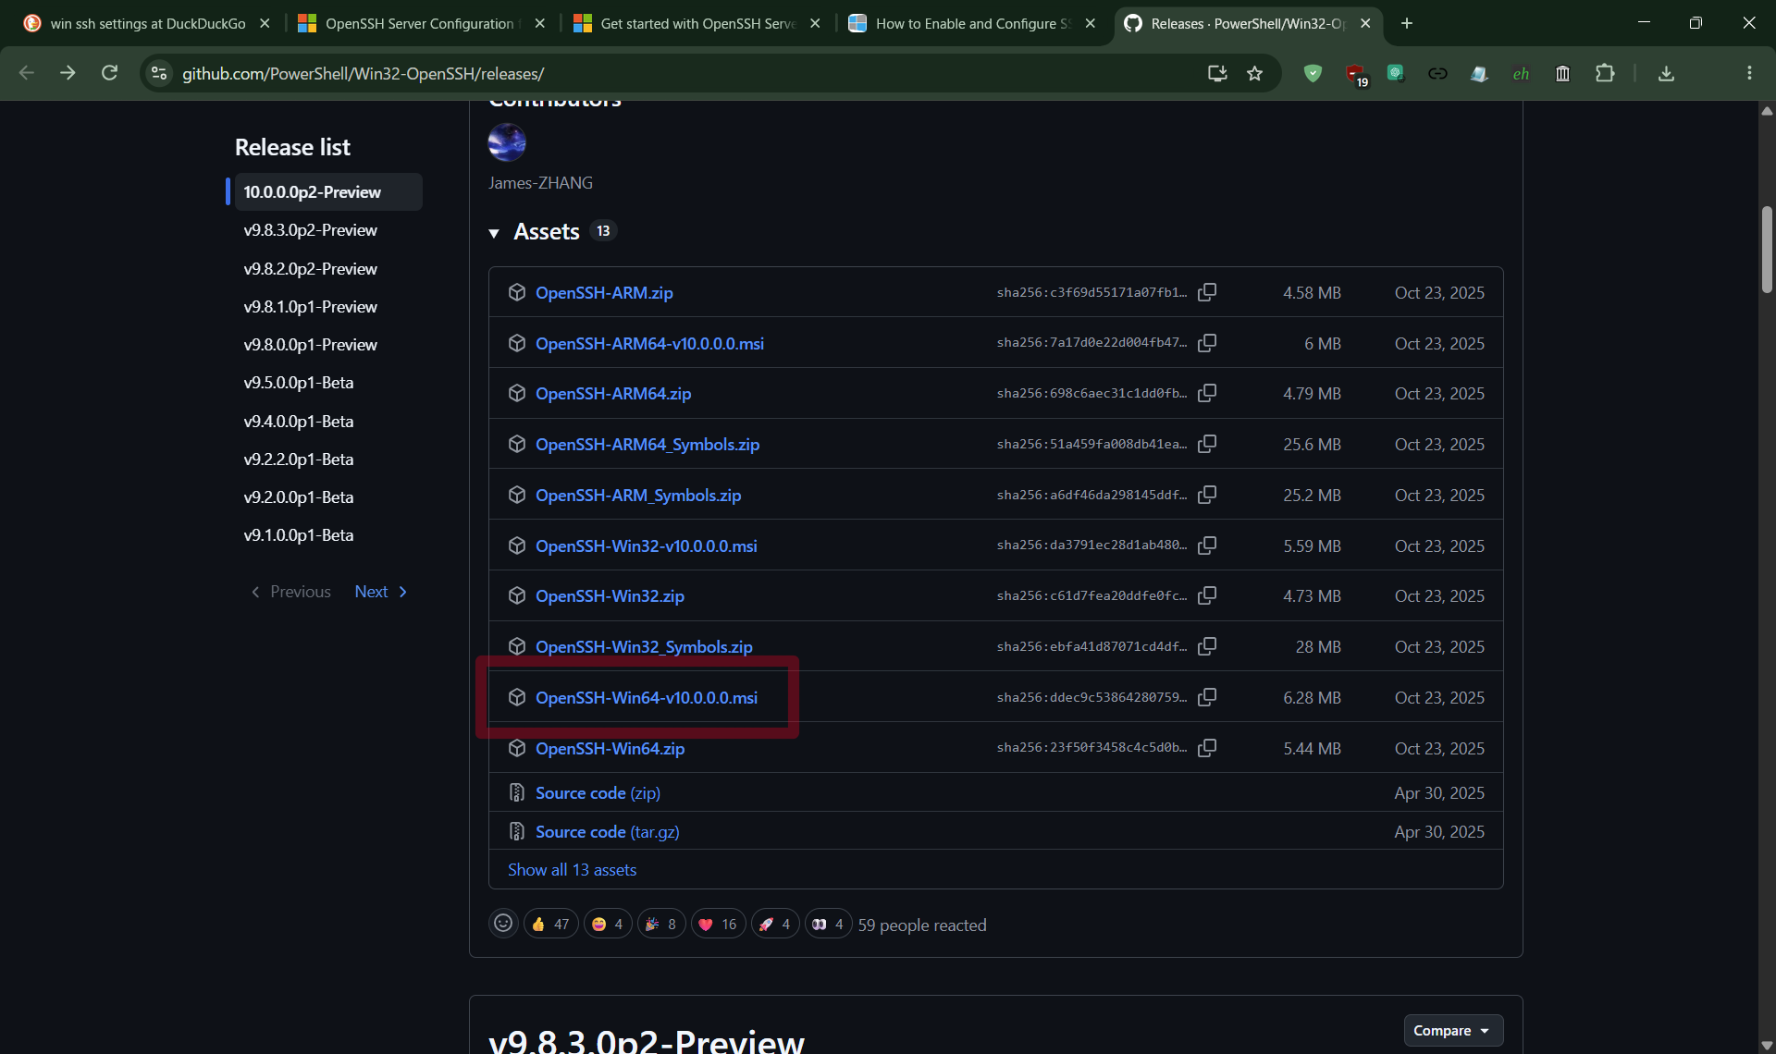
Task: Copy SHA256 hash for OpenSSH-ARM64_Symbols.zip
Action: (1207, 444)
